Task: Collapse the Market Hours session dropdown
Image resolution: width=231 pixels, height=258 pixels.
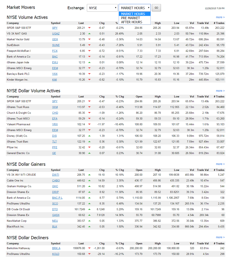Action: pyautogui.click(x=134, y=8)
